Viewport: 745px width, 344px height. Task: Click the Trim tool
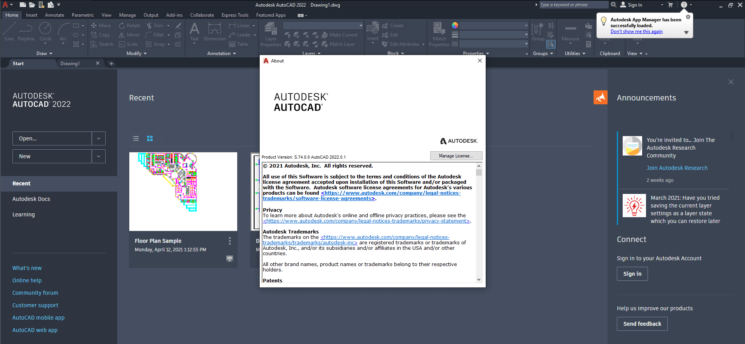tap(155, 26)
